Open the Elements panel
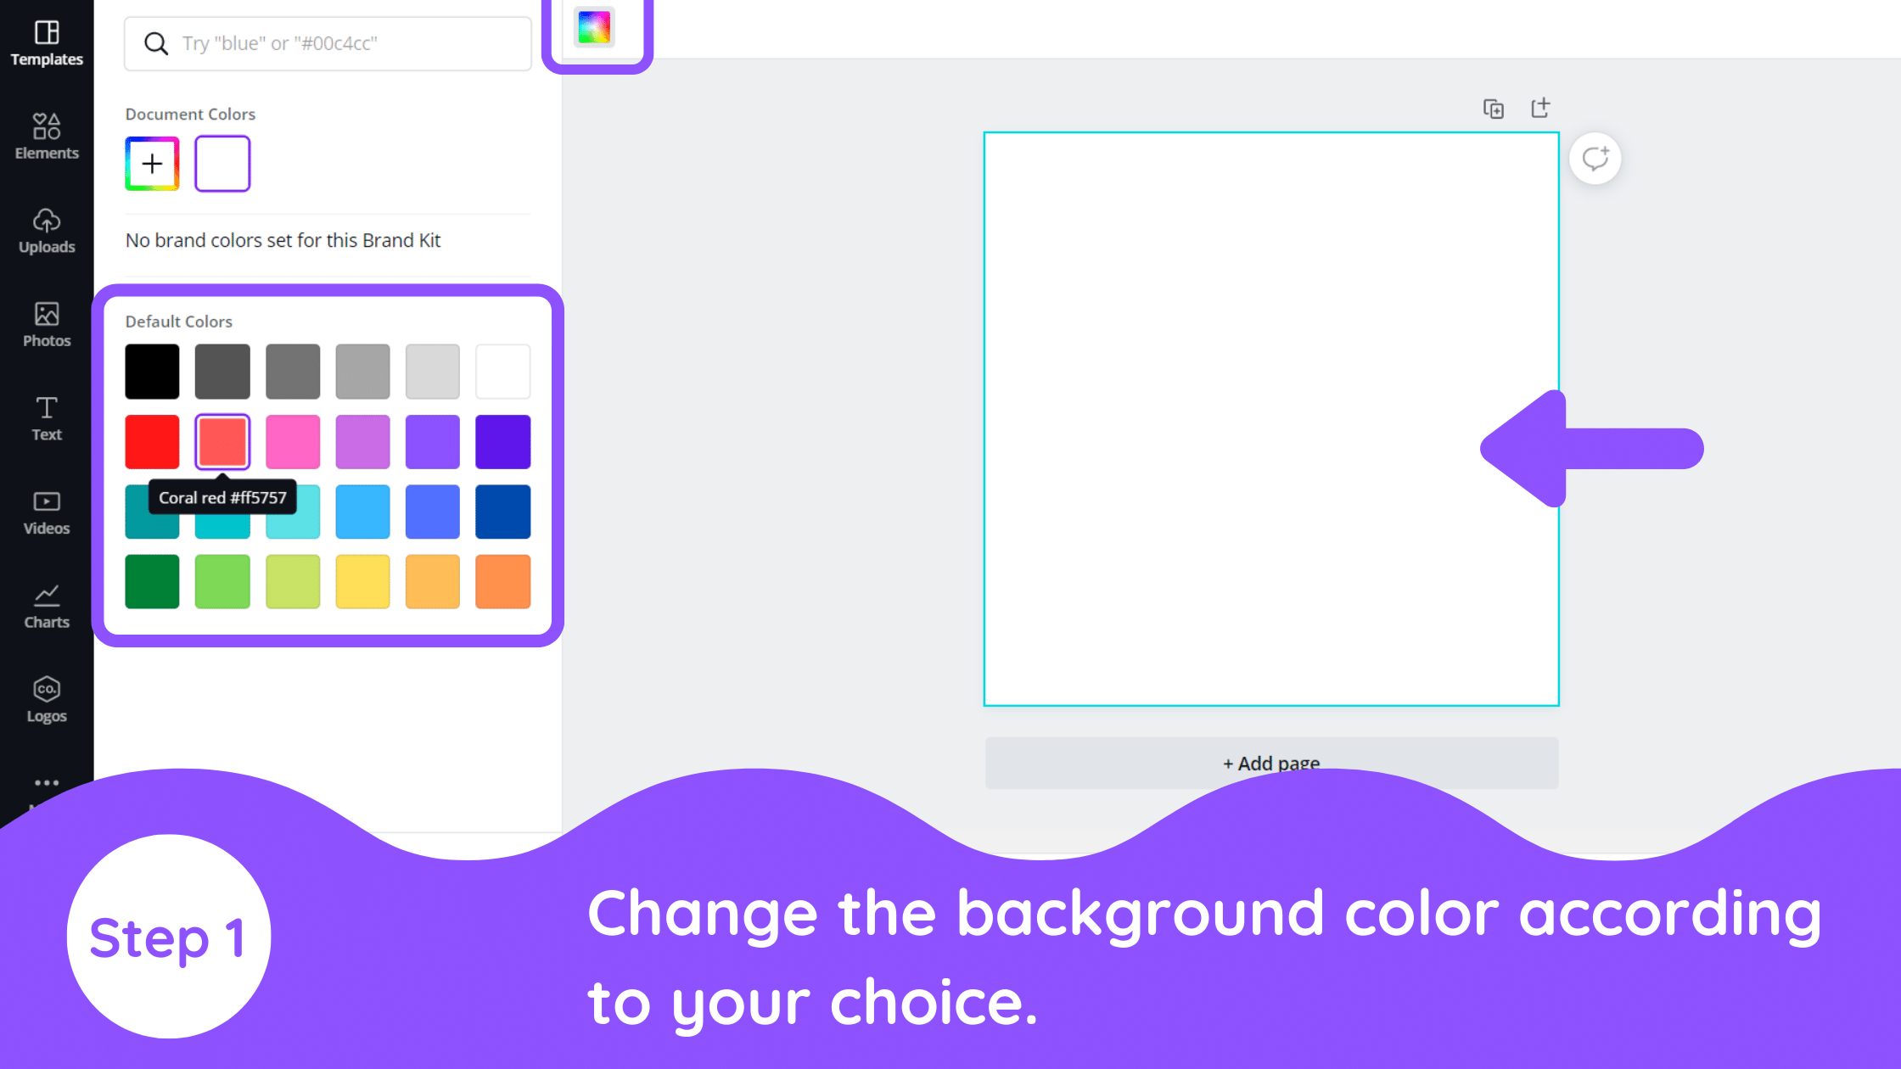Viewport: 1901px width, 1069px height. coord(46,134)
